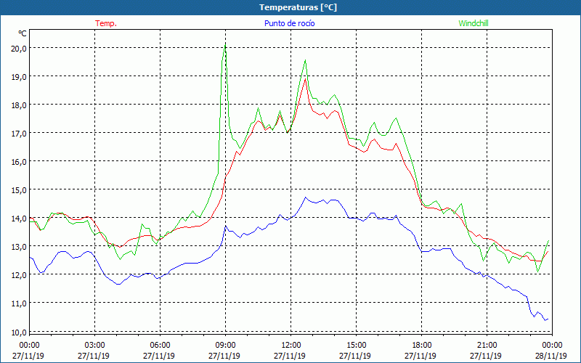Select the red 'Temp.' legend label
The height and width of the screenshot is (363, 581).
coord(106,23)
